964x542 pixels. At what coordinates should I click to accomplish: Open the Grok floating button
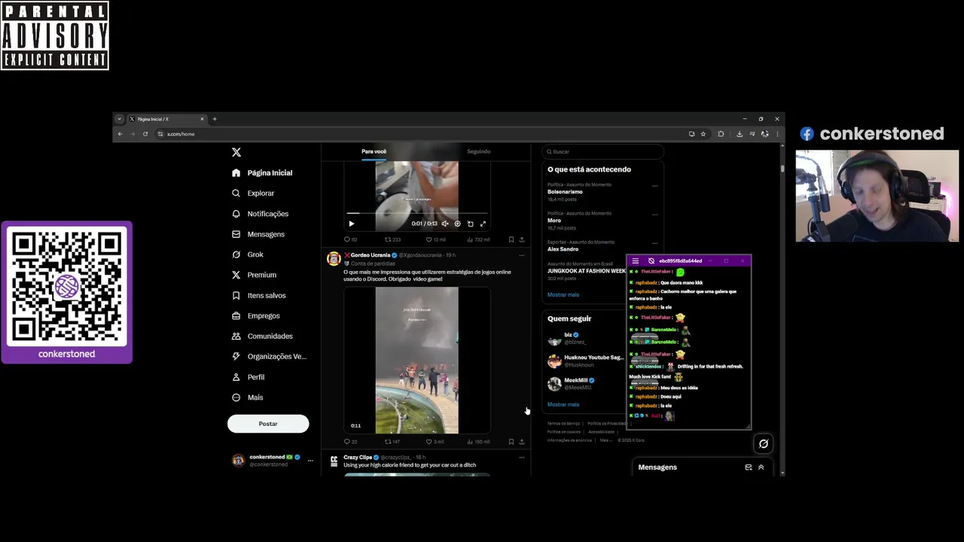(x=763, y=444)
